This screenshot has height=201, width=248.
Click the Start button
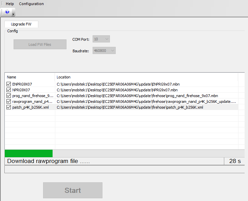[x=73, y=190]
